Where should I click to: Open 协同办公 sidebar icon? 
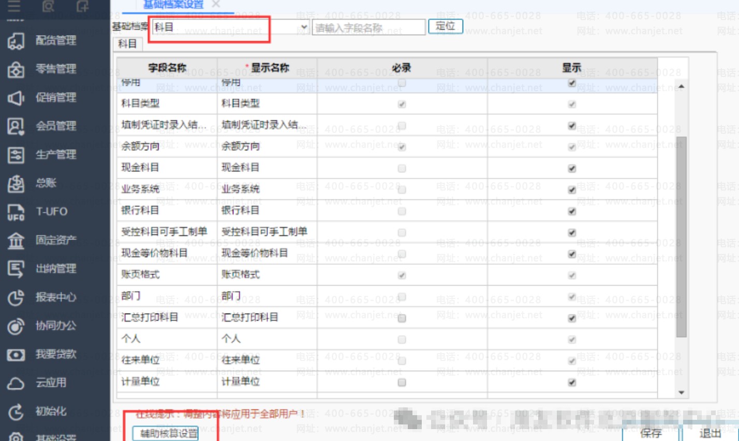click(16, 326)
